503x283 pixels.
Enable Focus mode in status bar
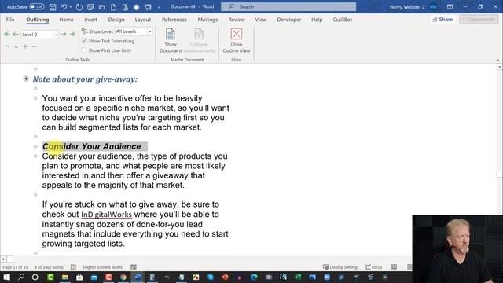tap(374, 267)
